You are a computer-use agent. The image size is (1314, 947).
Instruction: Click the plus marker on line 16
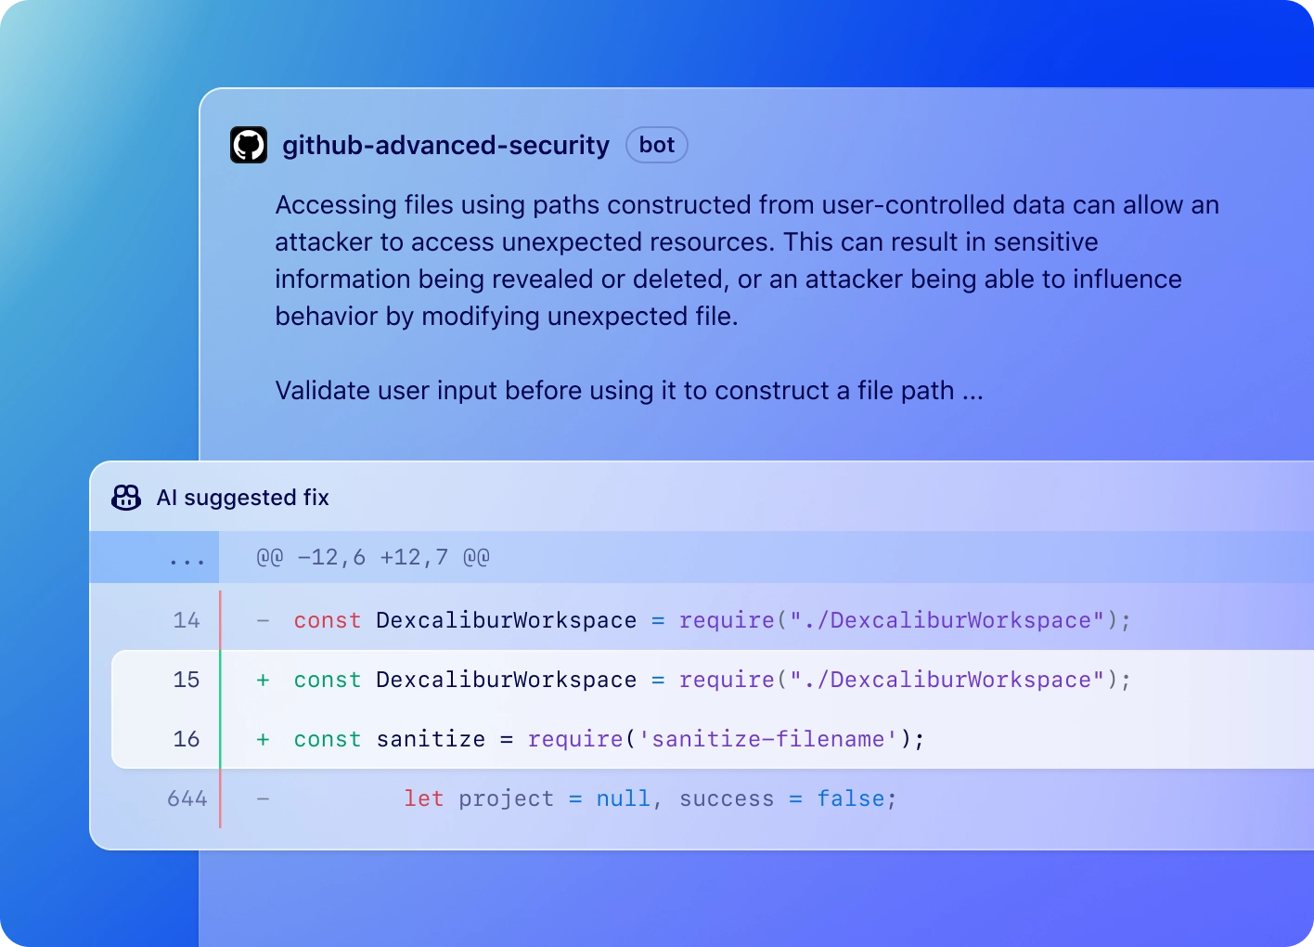tap(264, 739)
